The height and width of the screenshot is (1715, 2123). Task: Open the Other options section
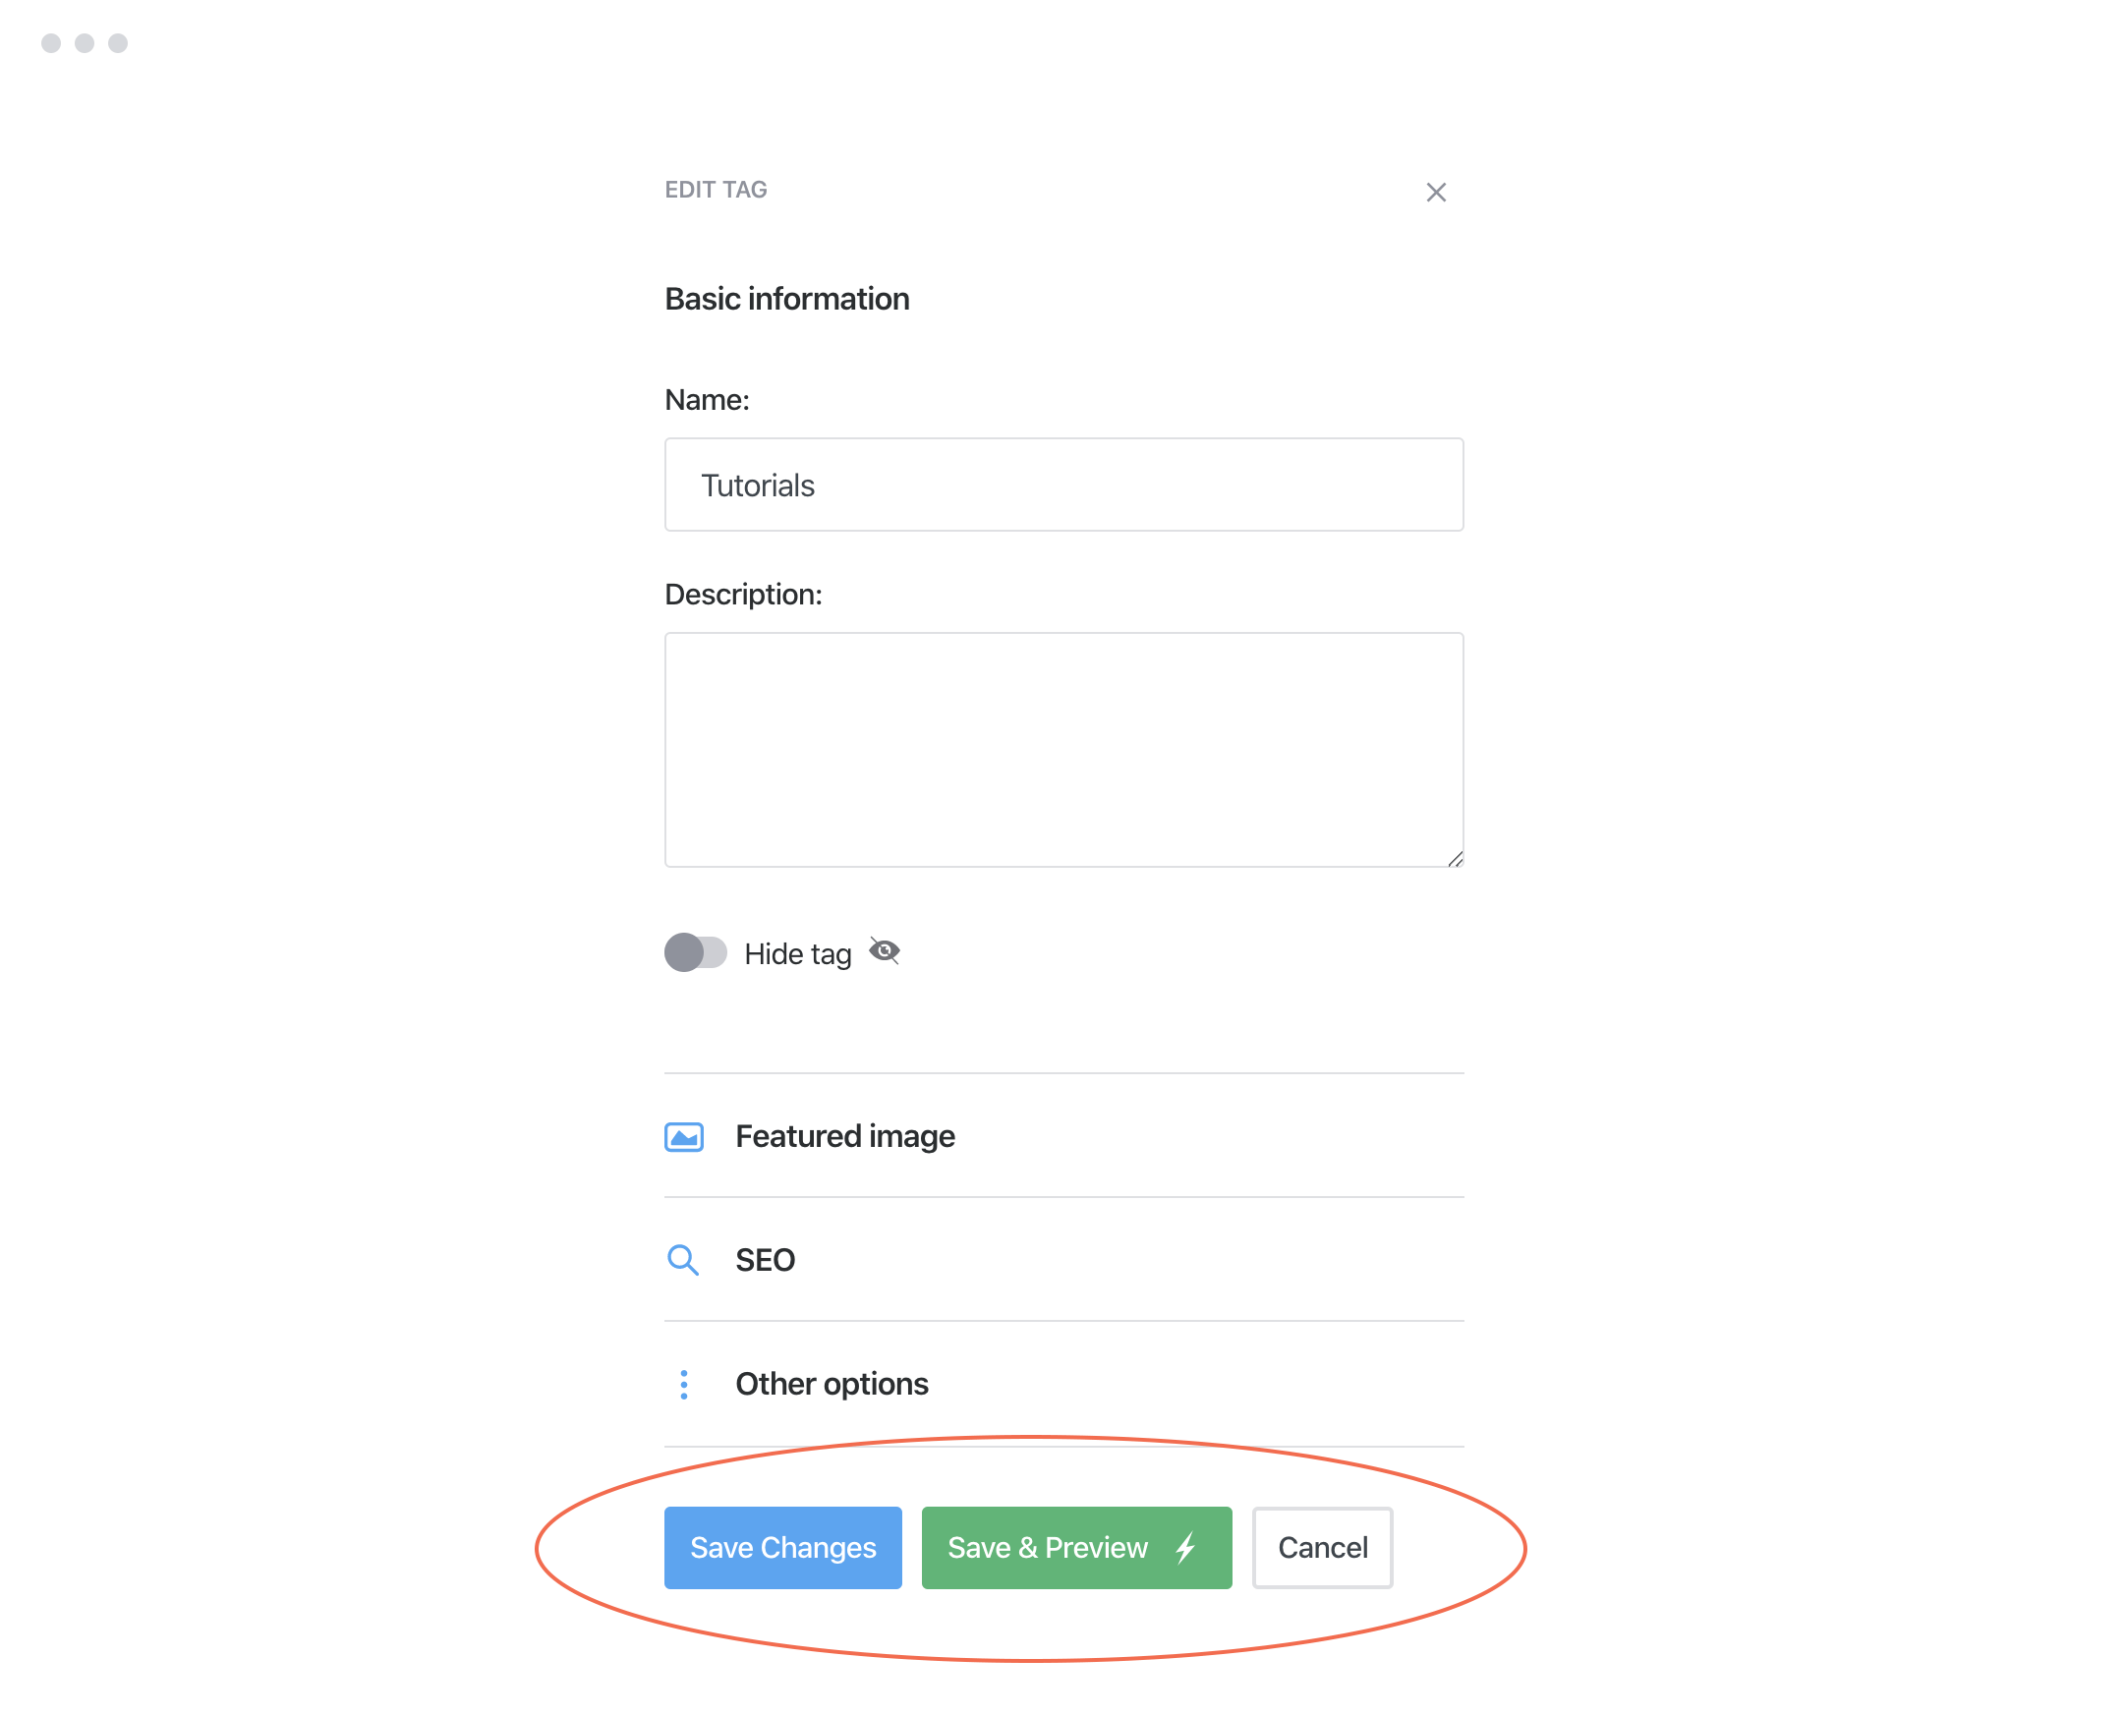click(831, 1385)
